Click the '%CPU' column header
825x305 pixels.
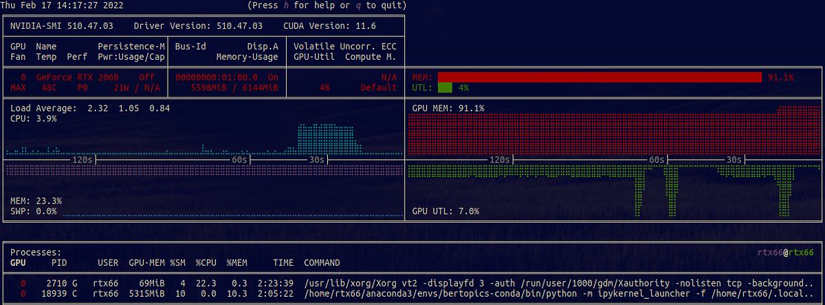pyautogui.click(x=206, y=263)
